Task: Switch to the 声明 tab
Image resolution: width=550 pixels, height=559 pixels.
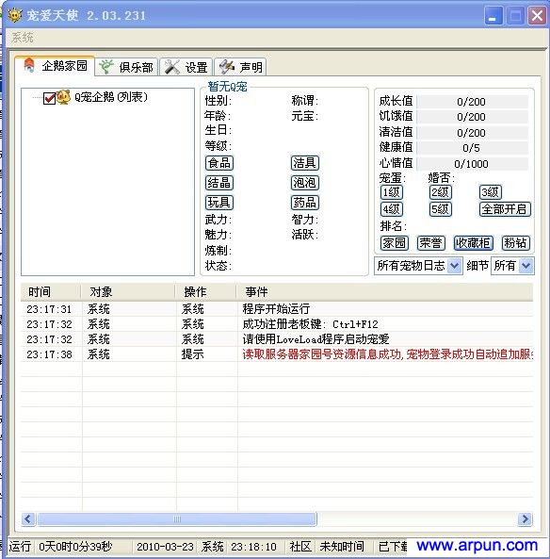Action: 240,67
